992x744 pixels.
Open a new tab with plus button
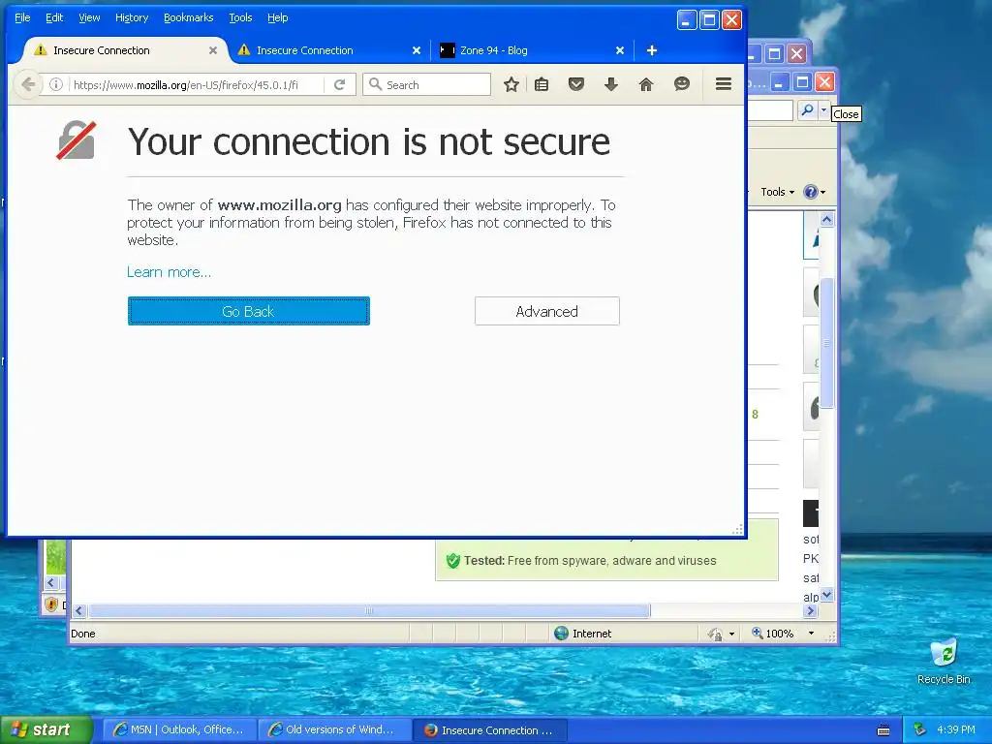(x=652, y=50)
